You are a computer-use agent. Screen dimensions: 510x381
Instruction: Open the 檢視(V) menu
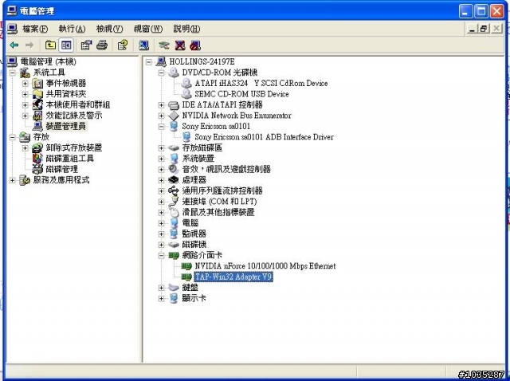click(x=110, y=29)
